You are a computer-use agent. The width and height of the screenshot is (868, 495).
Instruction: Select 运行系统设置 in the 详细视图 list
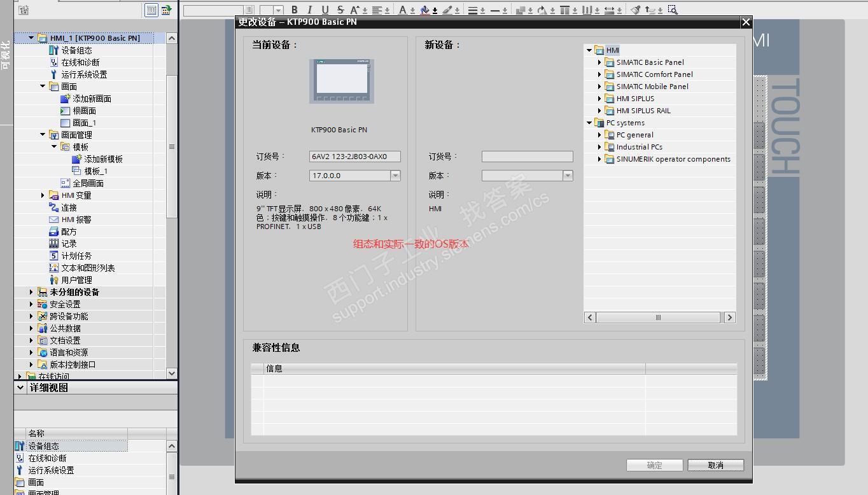point(51,470)
